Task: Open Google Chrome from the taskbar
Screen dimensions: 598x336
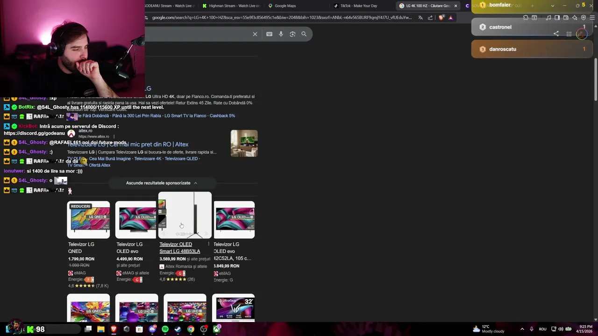Action: point(191,329)
